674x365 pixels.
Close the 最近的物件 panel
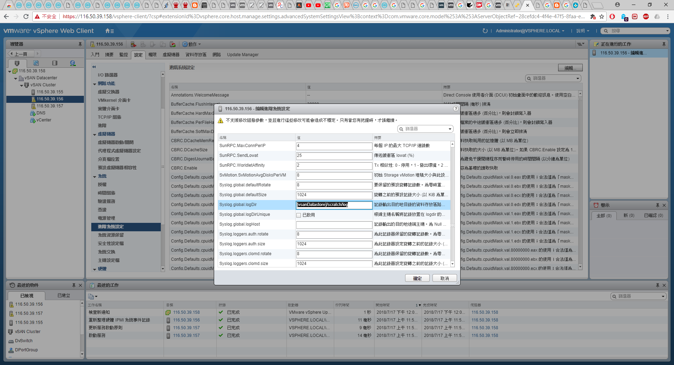point(80,285)
